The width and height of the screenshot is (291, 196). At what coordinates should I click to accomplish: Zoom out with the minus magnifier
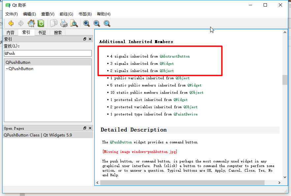tap(96, 23)
